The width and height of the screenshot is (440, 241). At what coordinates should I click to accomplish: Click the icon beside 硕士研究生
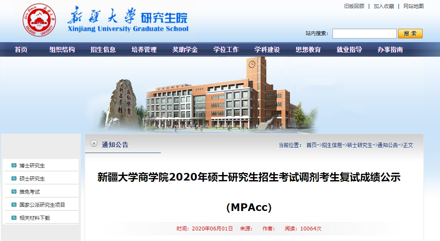[x=14, y=179]
